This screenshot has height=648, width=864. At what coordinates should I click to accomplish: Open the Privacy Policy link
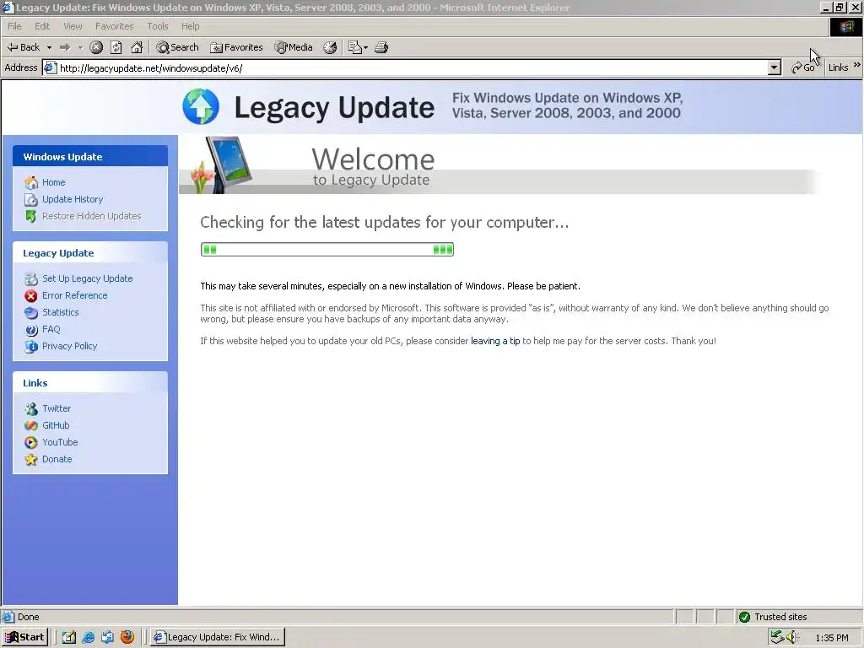pyautogui.click(x=69, y=346)
